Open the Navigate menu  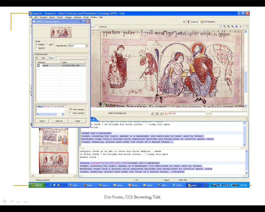[43, 17]
